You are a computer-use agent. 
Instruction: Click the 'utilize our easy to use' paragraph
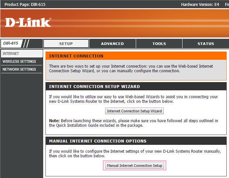click(x=133, y=99)
